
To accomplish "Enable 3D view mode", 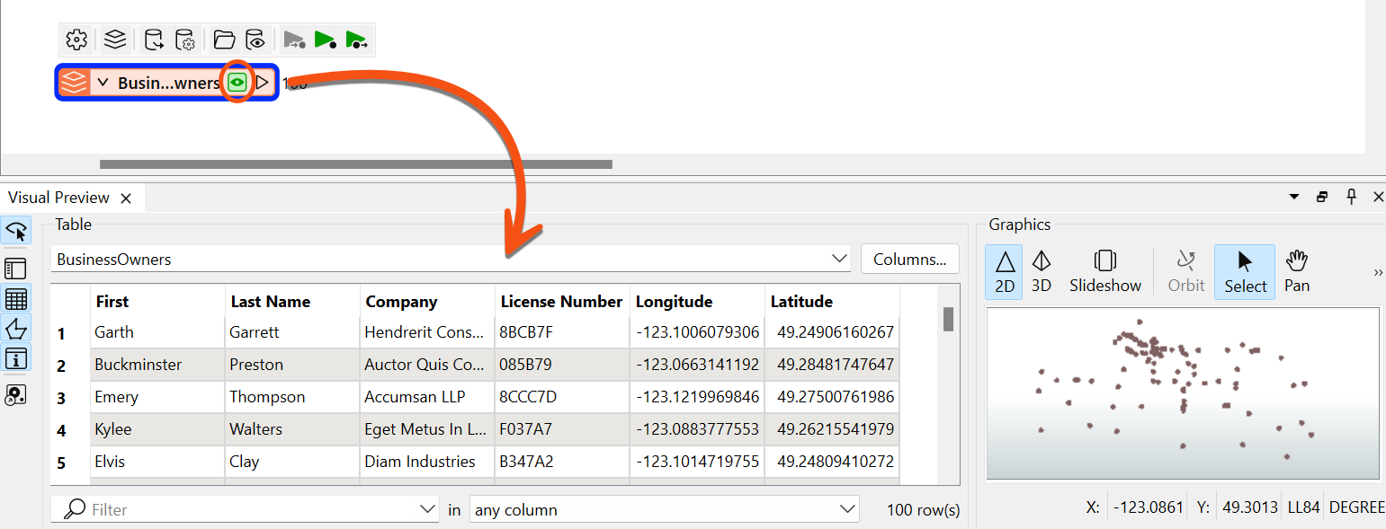I will pyautogui.click(x=1042, y=271).
